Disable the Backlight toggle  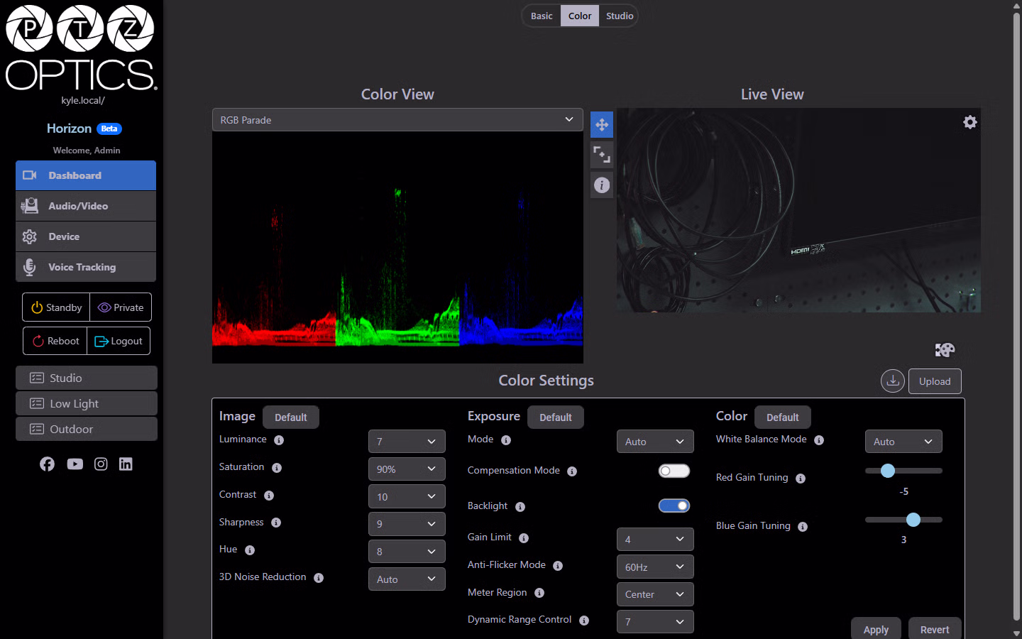(x=674, y=506)
